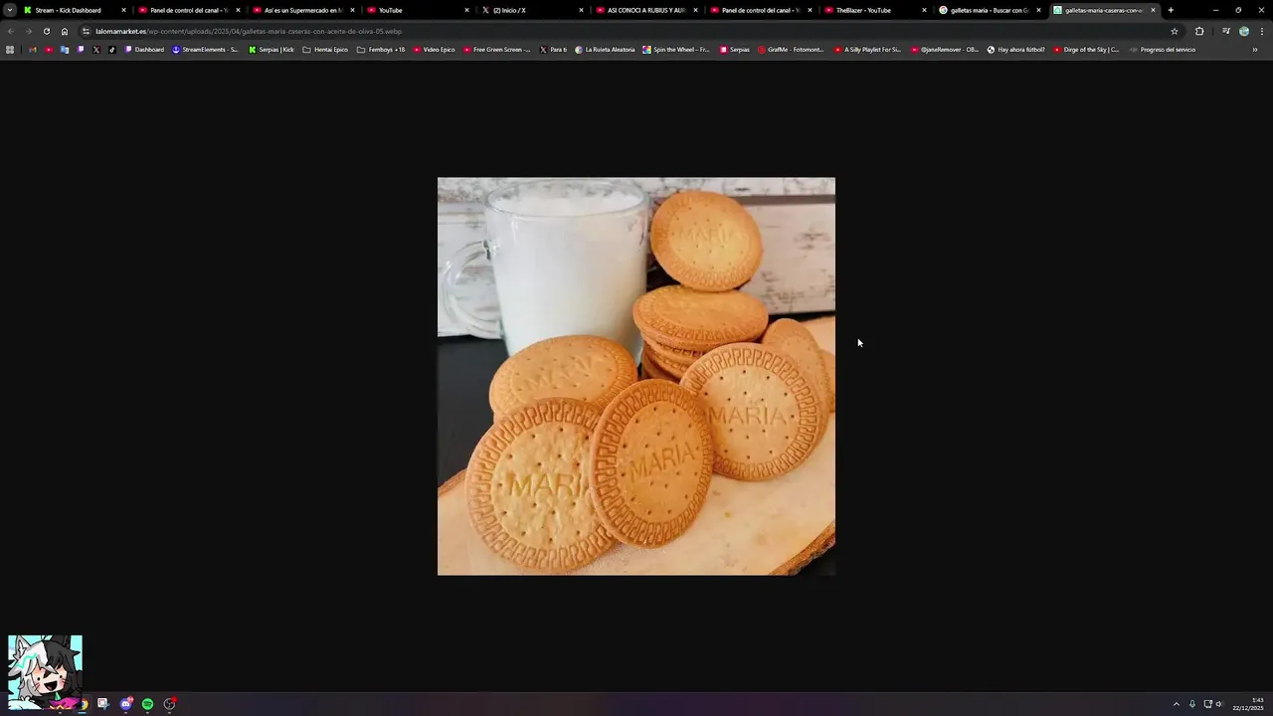This screenshot has width=1273, height=716.
Task: Close the Stream - Kick Dashboard tab
Action: [x=123, y=10]
